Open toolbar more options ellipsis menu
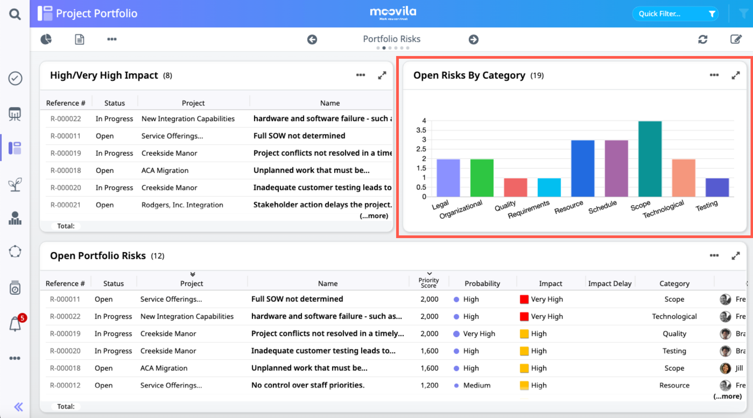753x418 pixels. pyautogui.click(x=112, y=39)
